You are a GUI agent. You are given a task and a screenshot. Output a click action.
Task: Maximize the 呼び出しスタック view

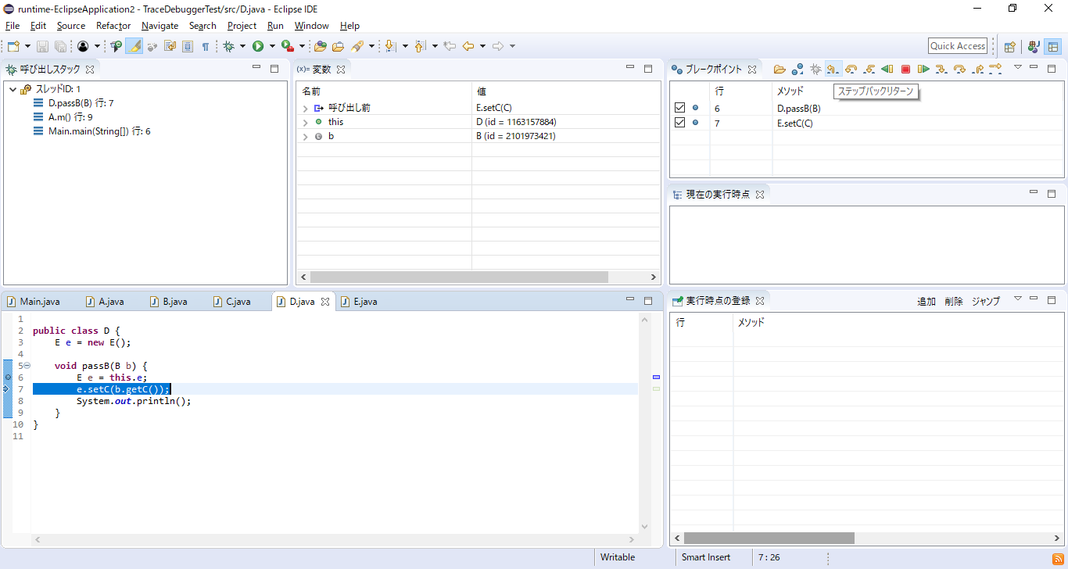point(274,69)
